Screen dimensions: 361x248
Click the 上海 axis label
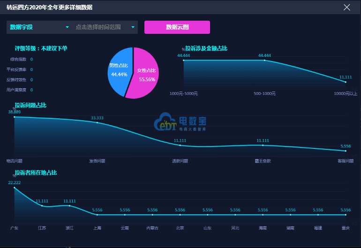[97, 228]
